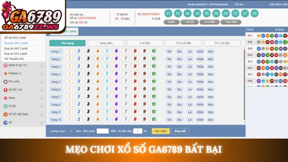The image size is (288, 162).
Task: Click the PC28 round icon
Action: click(x=5, y=106)
